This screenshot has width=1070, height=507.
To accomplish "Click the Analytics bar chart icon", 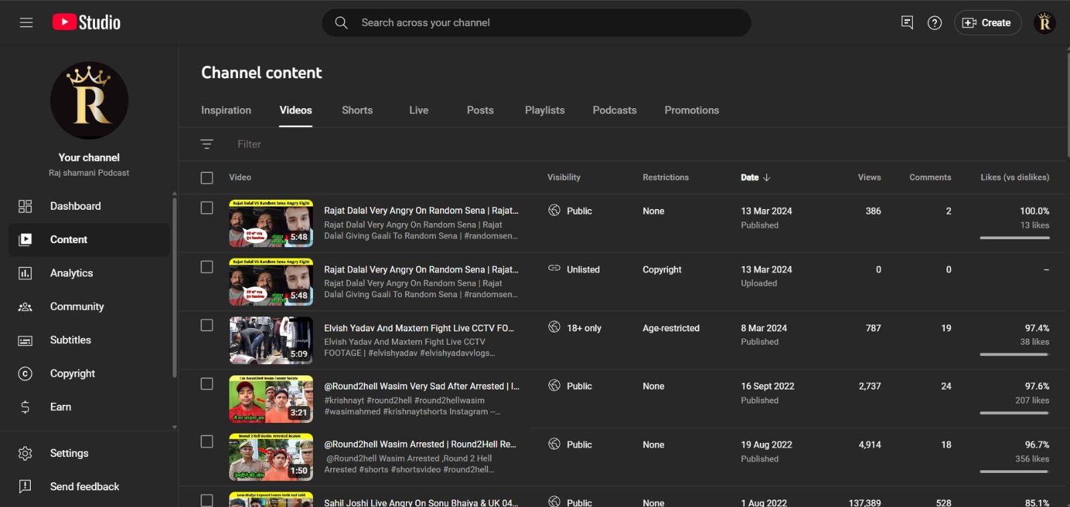I will click(x=25, y=273).
